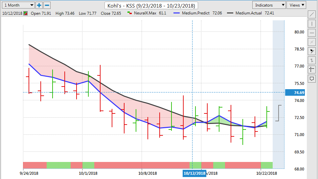The image size is (318, 179).
Task: Select the diagonal trend line tool
Action: click(312, 14)
